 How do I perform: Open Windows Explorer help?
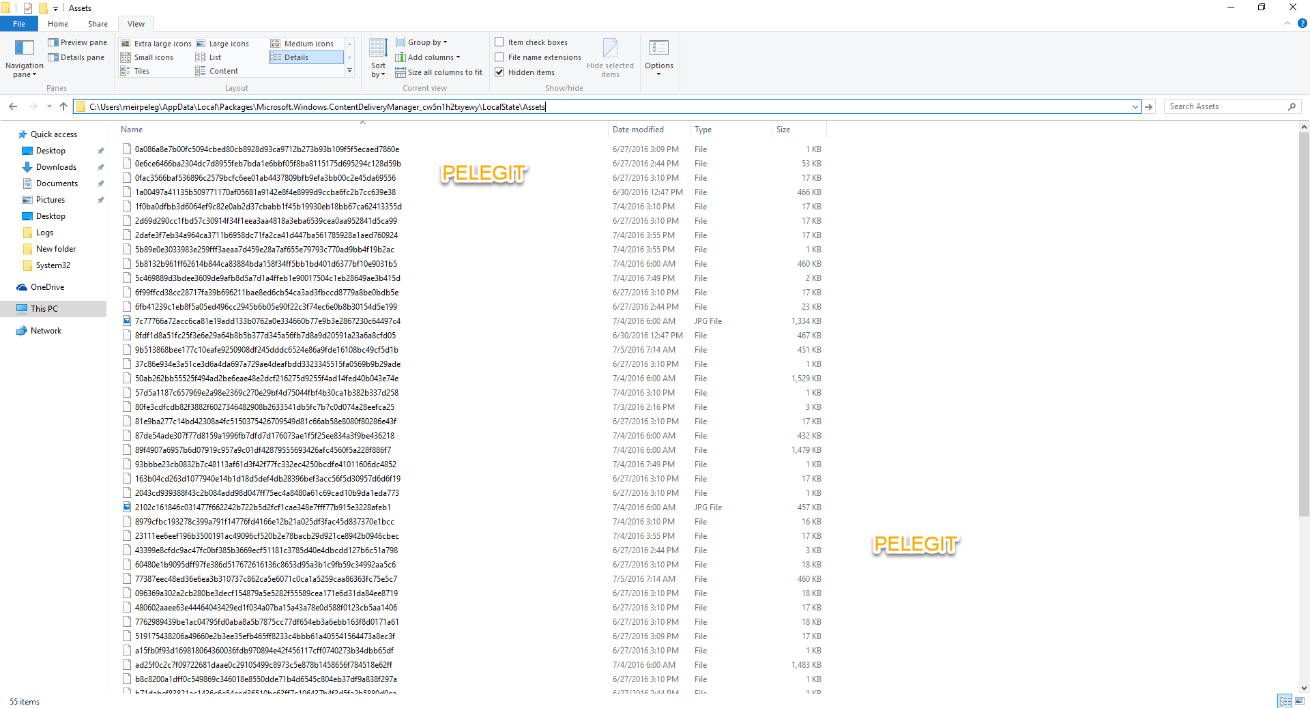point(1302,23)
